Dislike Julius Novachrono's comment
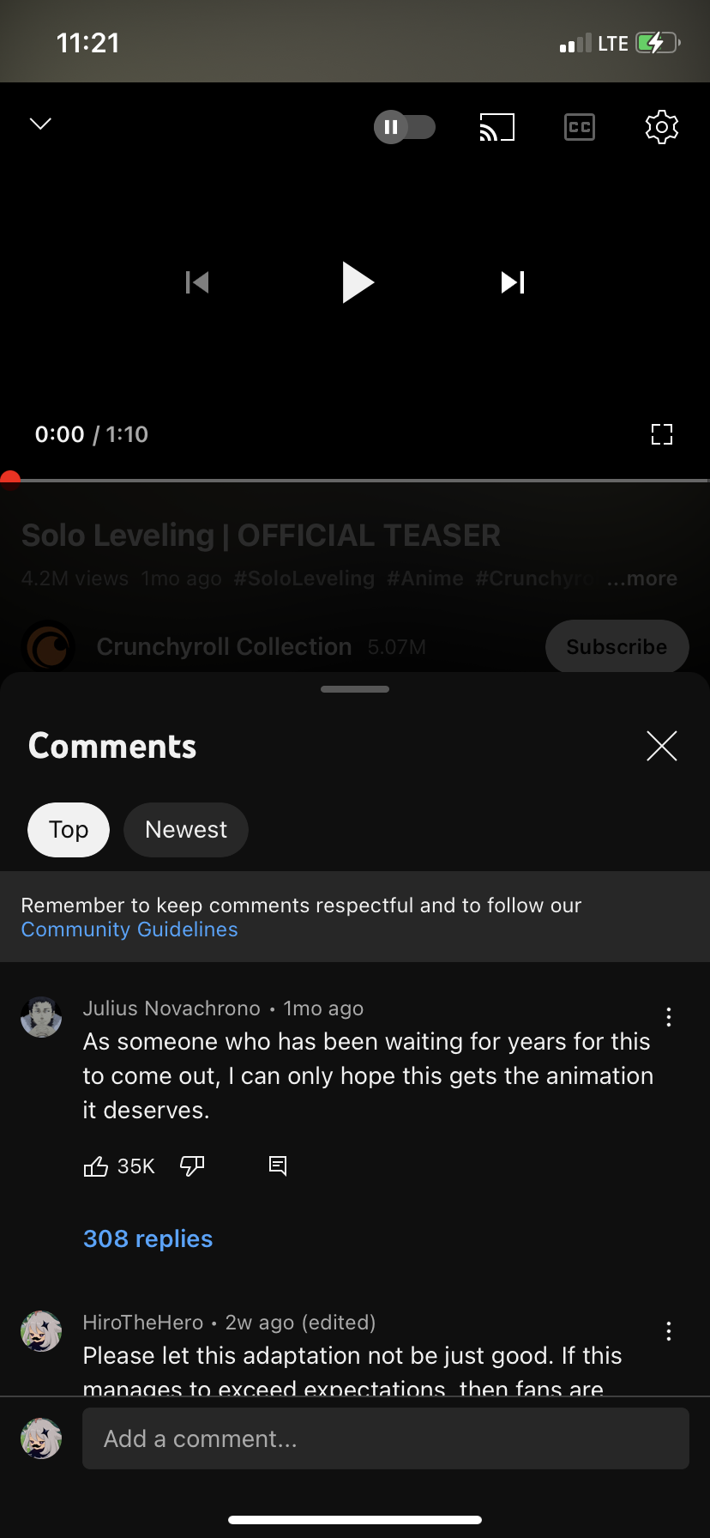Screen dimensions: 710x1538 pyautogui.click(x=192, y=1166)
